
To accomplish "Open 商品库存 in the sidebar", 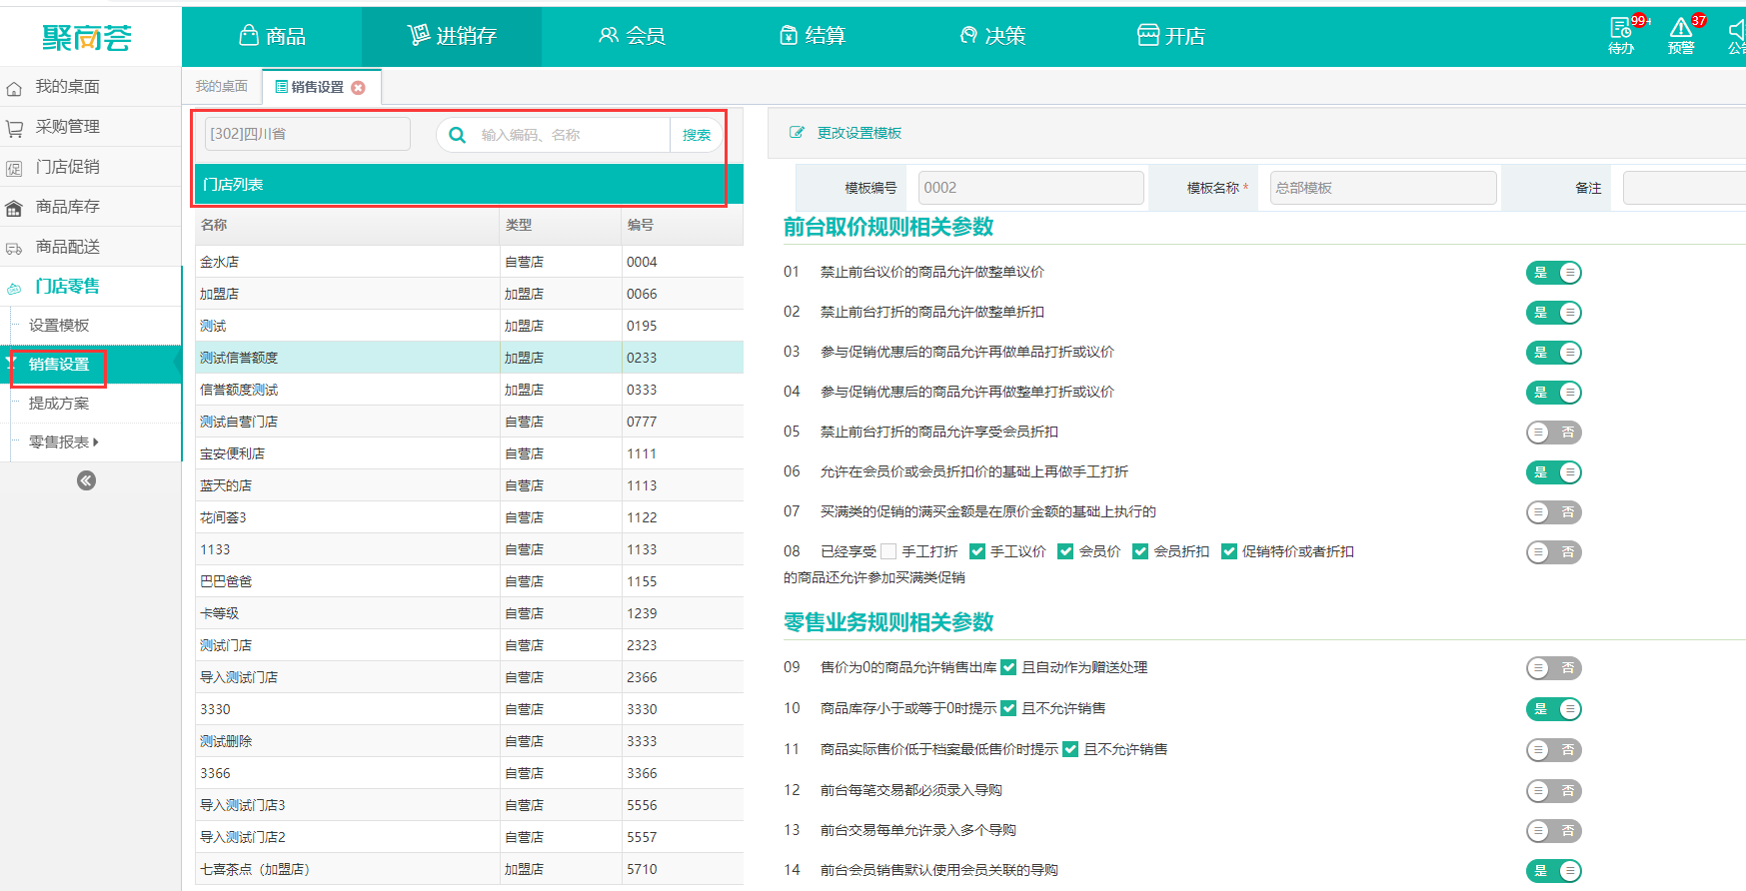I will click(68, 207).
